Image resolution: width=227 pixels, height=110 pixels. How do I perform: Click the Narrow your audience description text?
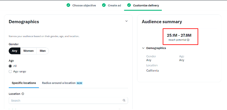tap(44, 36)
